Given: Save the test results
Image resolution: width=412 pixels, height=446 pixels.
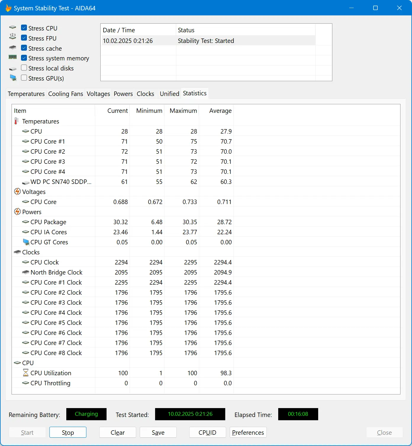Looking at the screenshot, I should coord(158,432).
